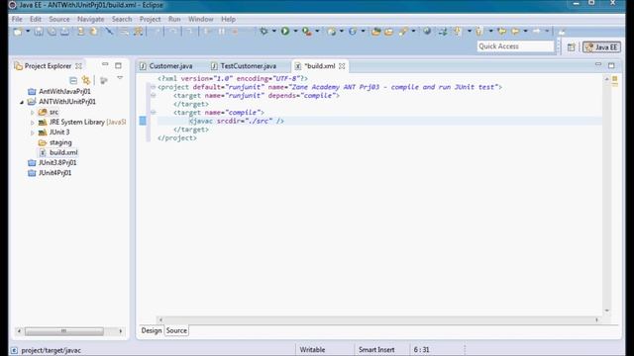Viewport: 634px width, 356px height.
Task: Click the Debug bug icon
Action: click(x=264, y=31)
